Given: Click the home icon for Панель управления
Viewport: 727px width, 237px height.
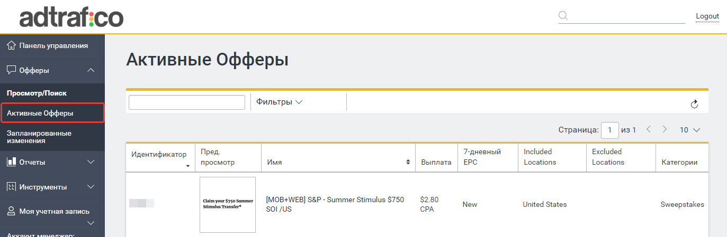Looking at the screenshot, I should [11, 45].
